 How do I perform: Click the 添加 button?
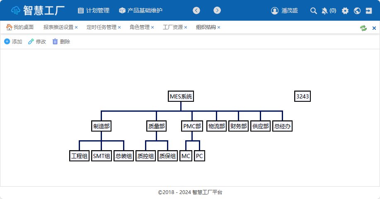pyautogui.click(x=13, y=42)
